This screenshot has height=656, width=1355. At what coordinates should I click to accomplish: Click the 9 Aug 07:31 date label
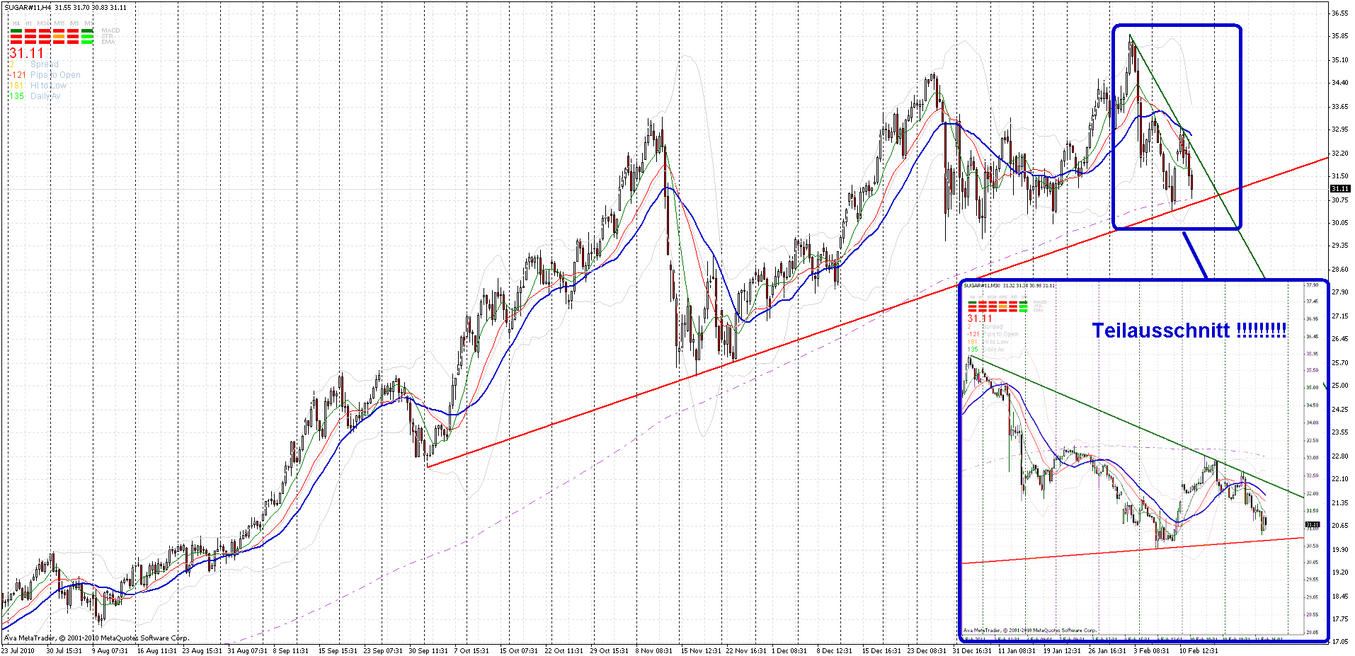[x=110, y=650]
